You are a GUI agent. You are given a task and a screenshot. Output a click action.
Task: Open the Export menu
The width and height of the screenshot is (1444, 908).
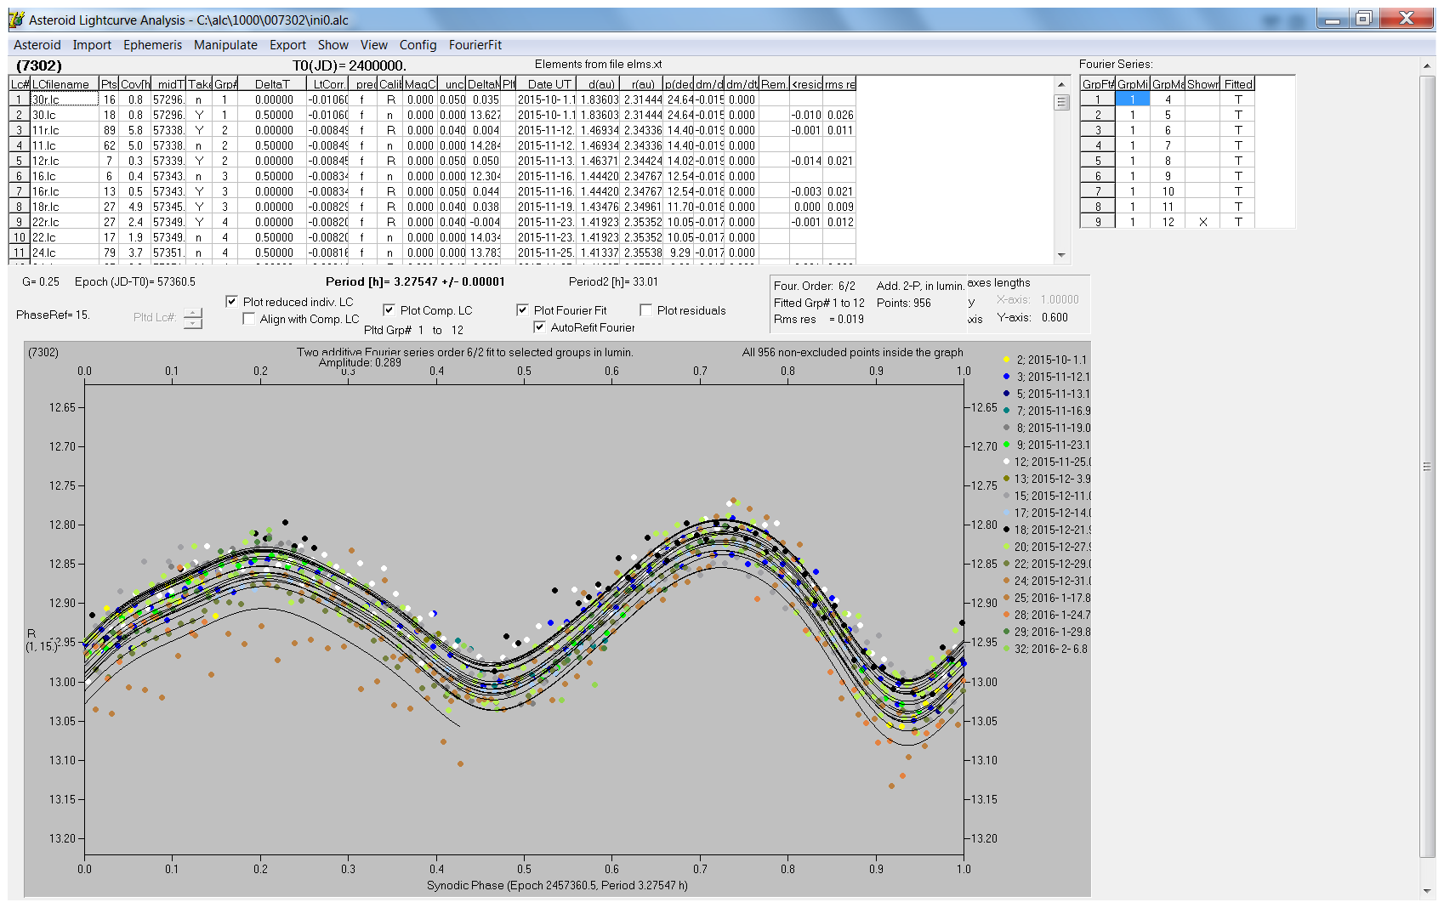(x=287, y=45)
